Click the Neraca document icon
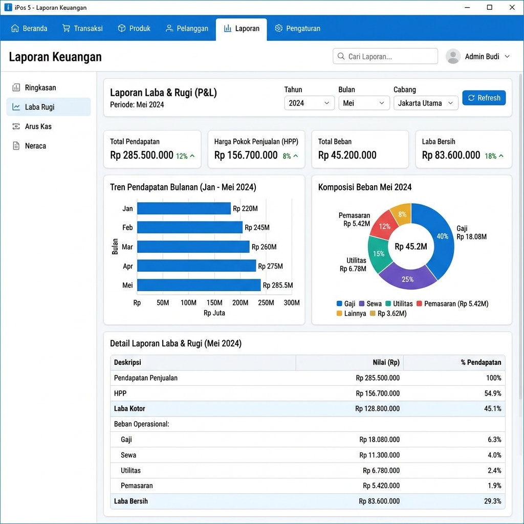 click(x=16, y=146)
